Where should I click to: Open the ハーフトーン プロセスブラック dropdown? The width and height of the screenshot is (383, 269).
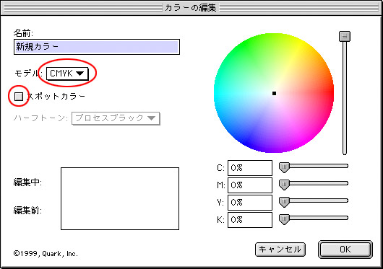click(116, 118)
